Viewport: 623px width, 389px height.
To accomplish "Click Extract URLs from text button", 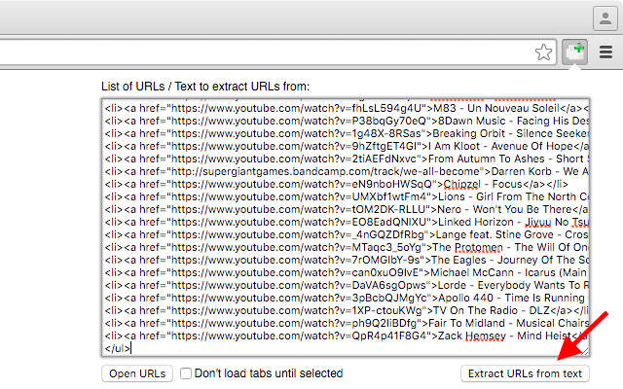I will 525,373.
